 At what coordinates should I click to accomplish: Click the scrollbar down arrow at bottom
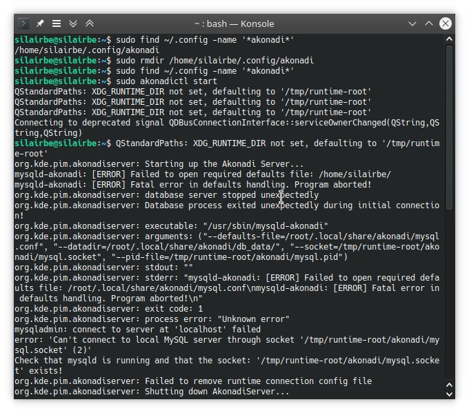coord(449,394)
